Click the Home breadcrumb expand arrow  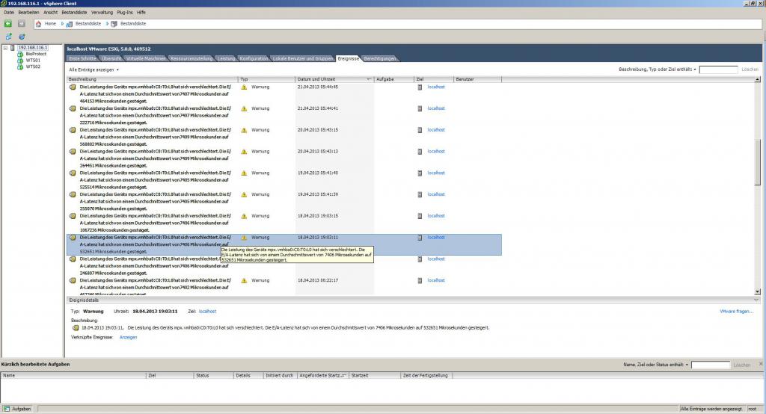(x=63, y=23)
